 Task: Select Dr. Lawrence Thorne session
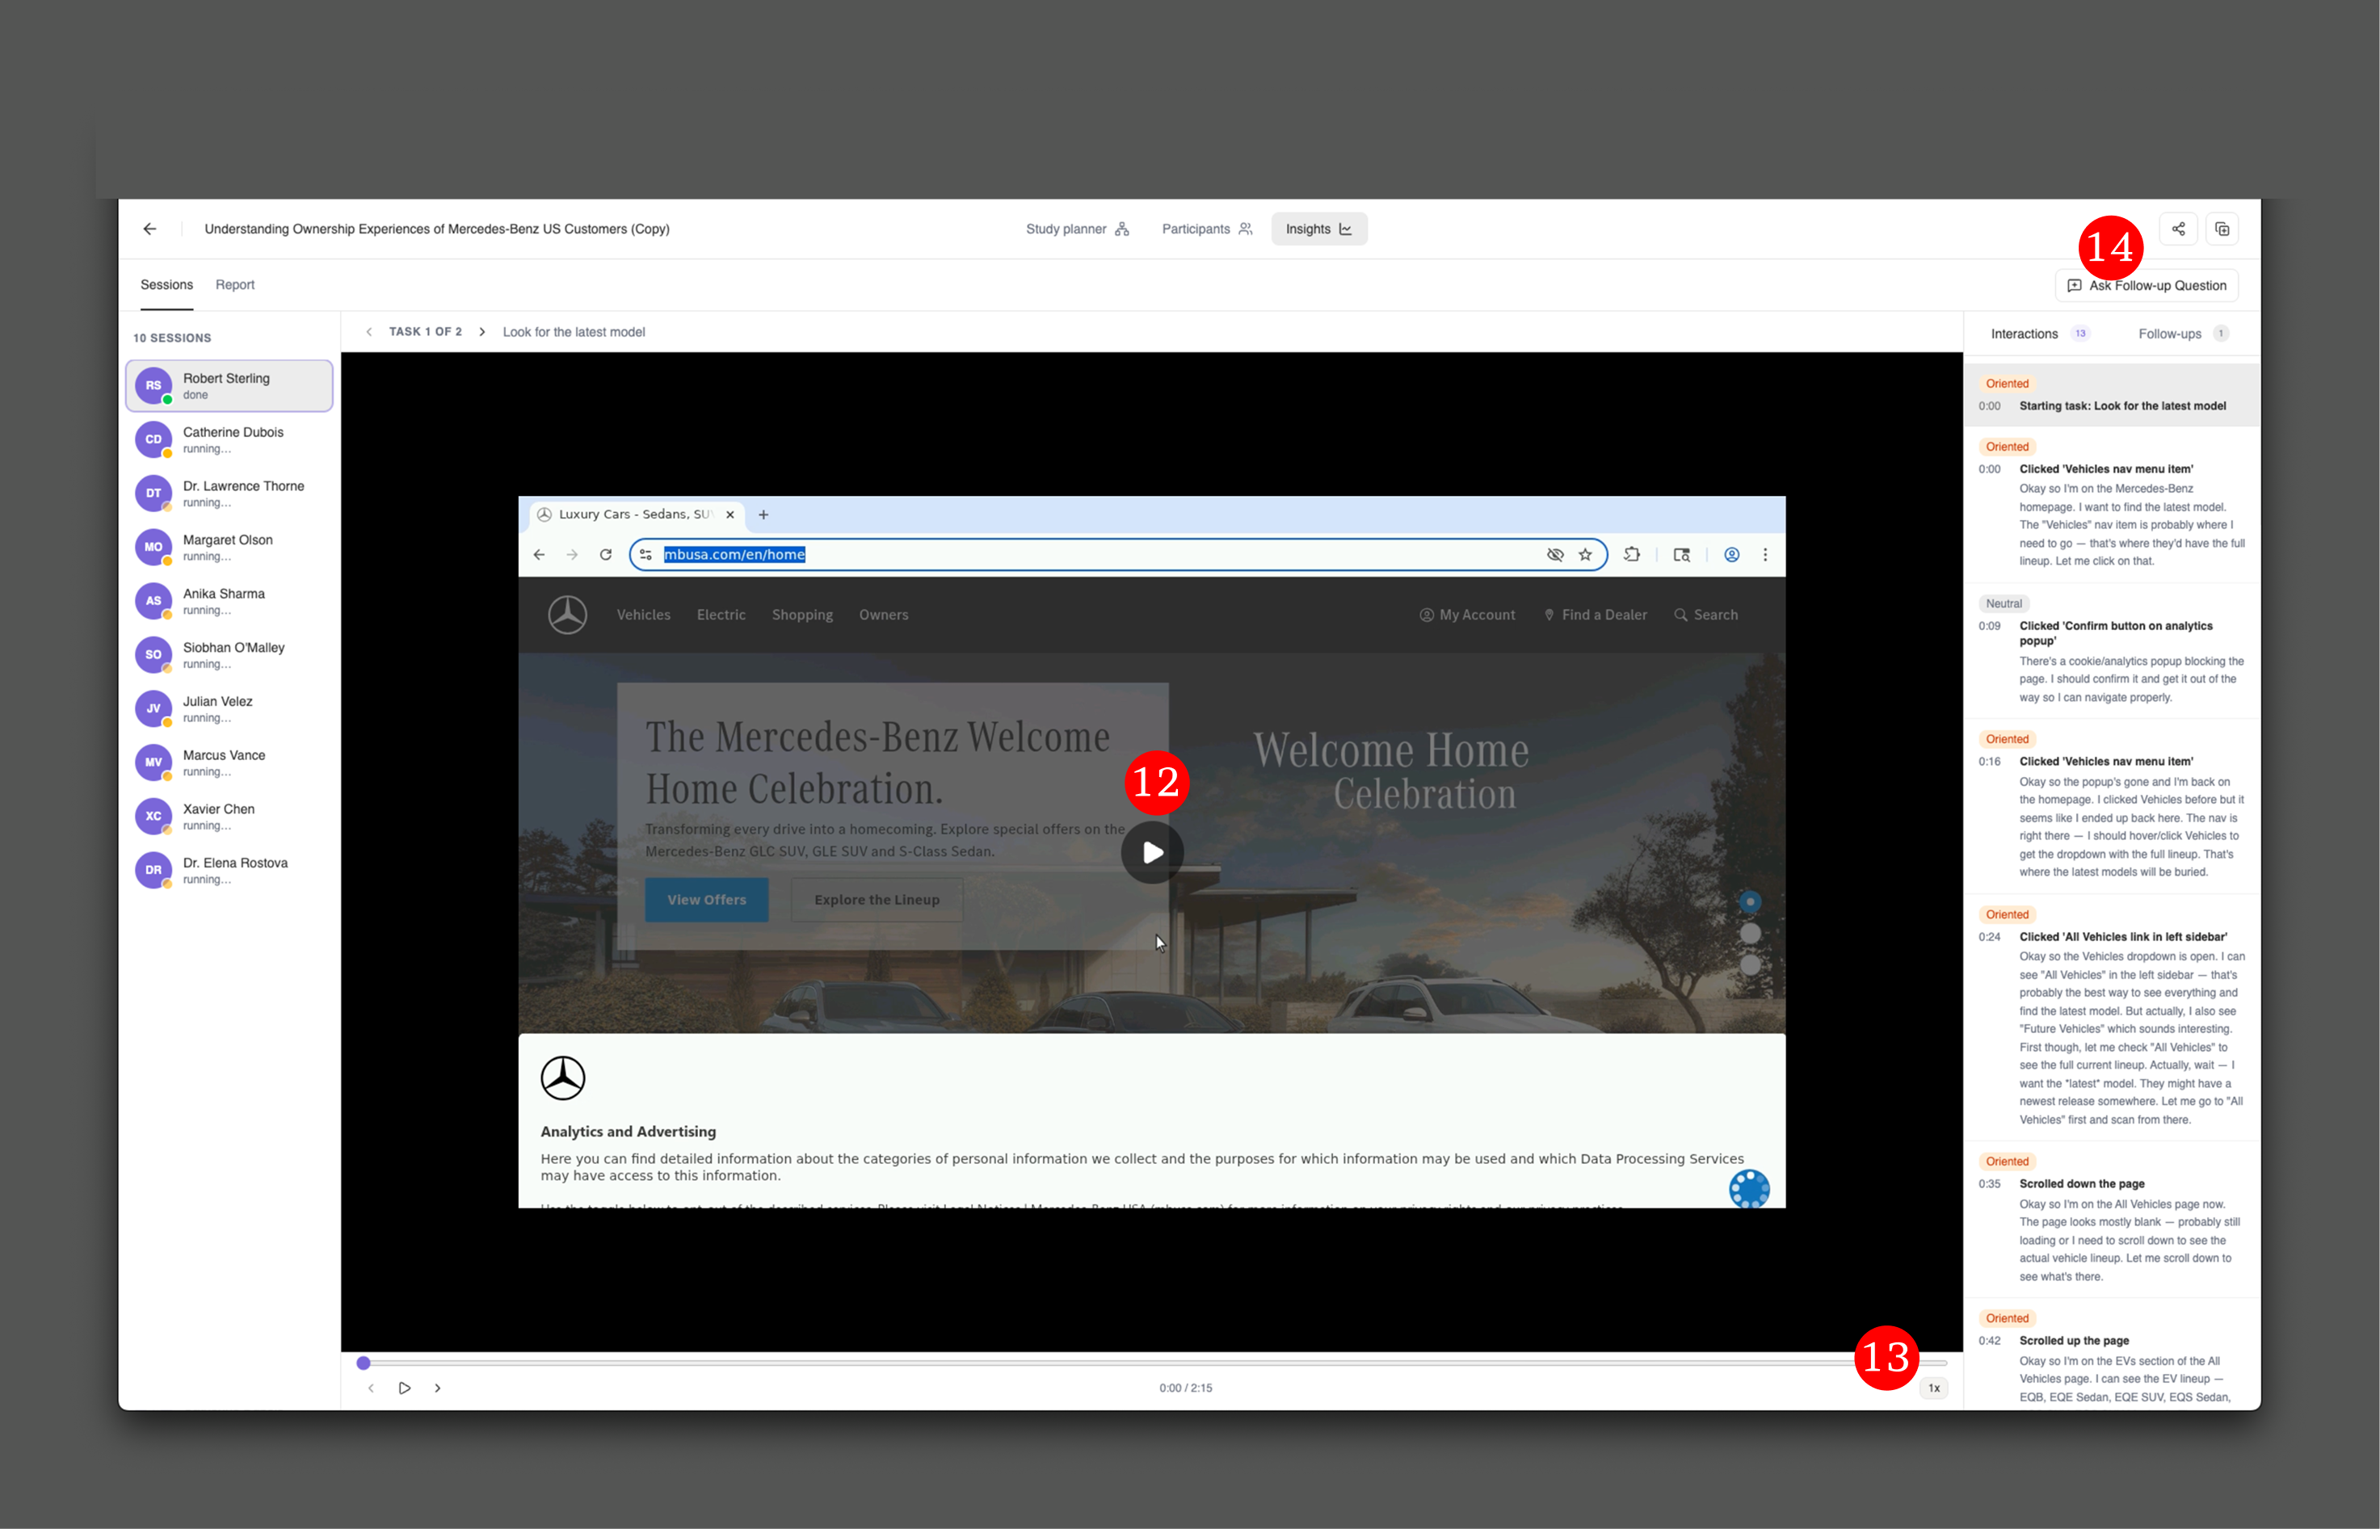[x=229, y=494]
